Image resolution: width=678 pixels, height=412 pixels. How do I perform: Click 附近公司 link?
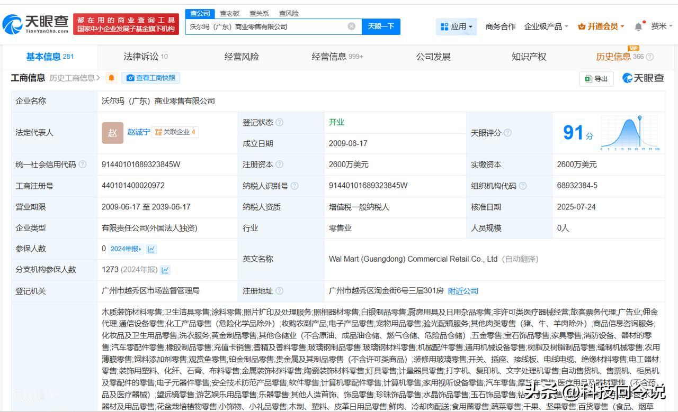pyautogui.click(x=463, y=291)
